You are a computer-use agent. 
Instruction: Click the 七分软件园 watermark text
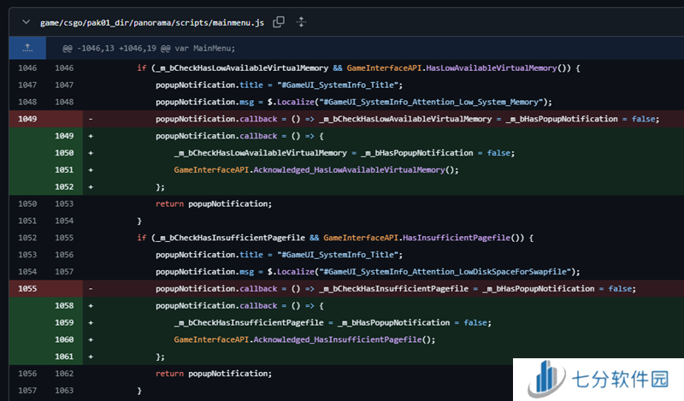tap(620, 379)
